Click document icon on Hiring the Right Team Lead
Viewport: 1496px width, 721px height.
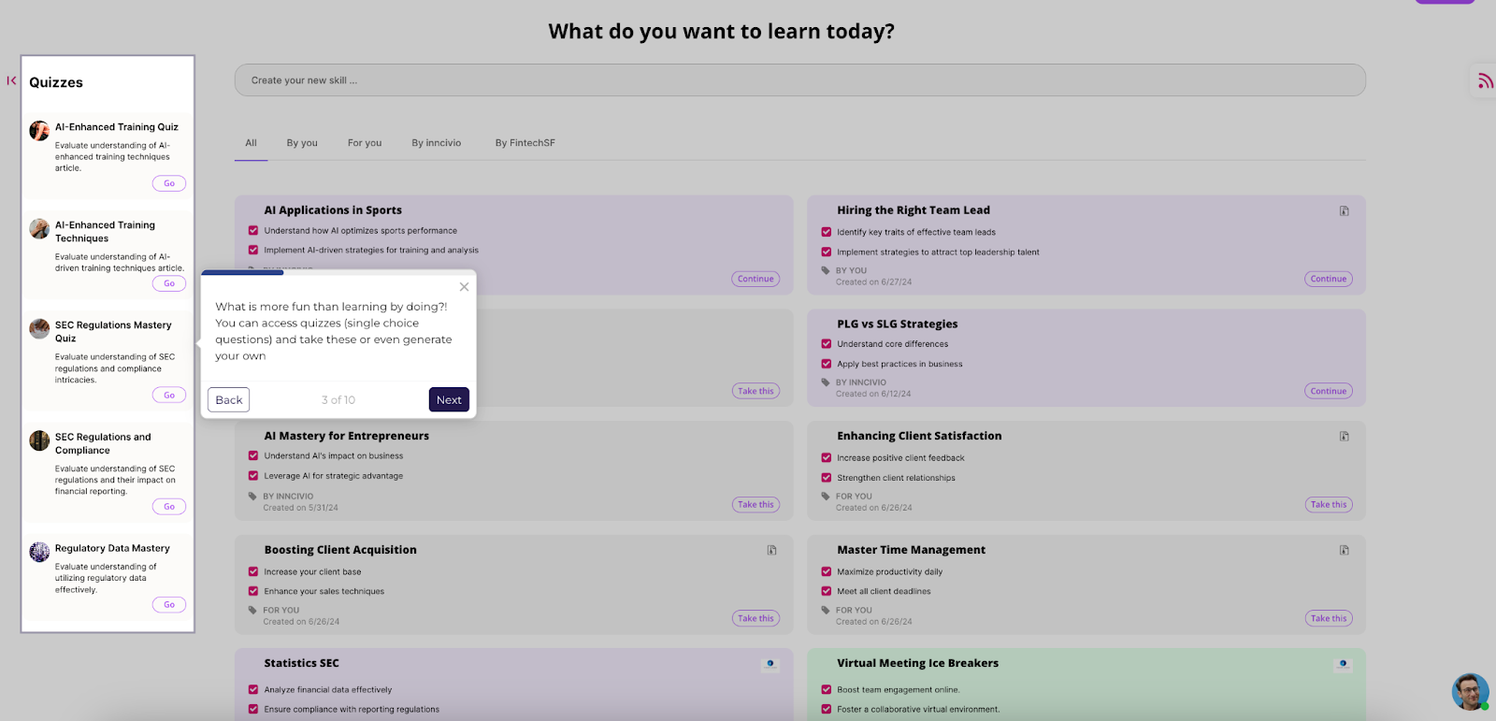[x=1344, y=210]
